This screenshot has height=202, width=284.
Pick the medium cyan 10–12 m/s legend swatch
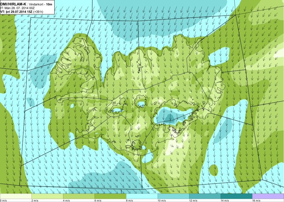coord(174,196)
